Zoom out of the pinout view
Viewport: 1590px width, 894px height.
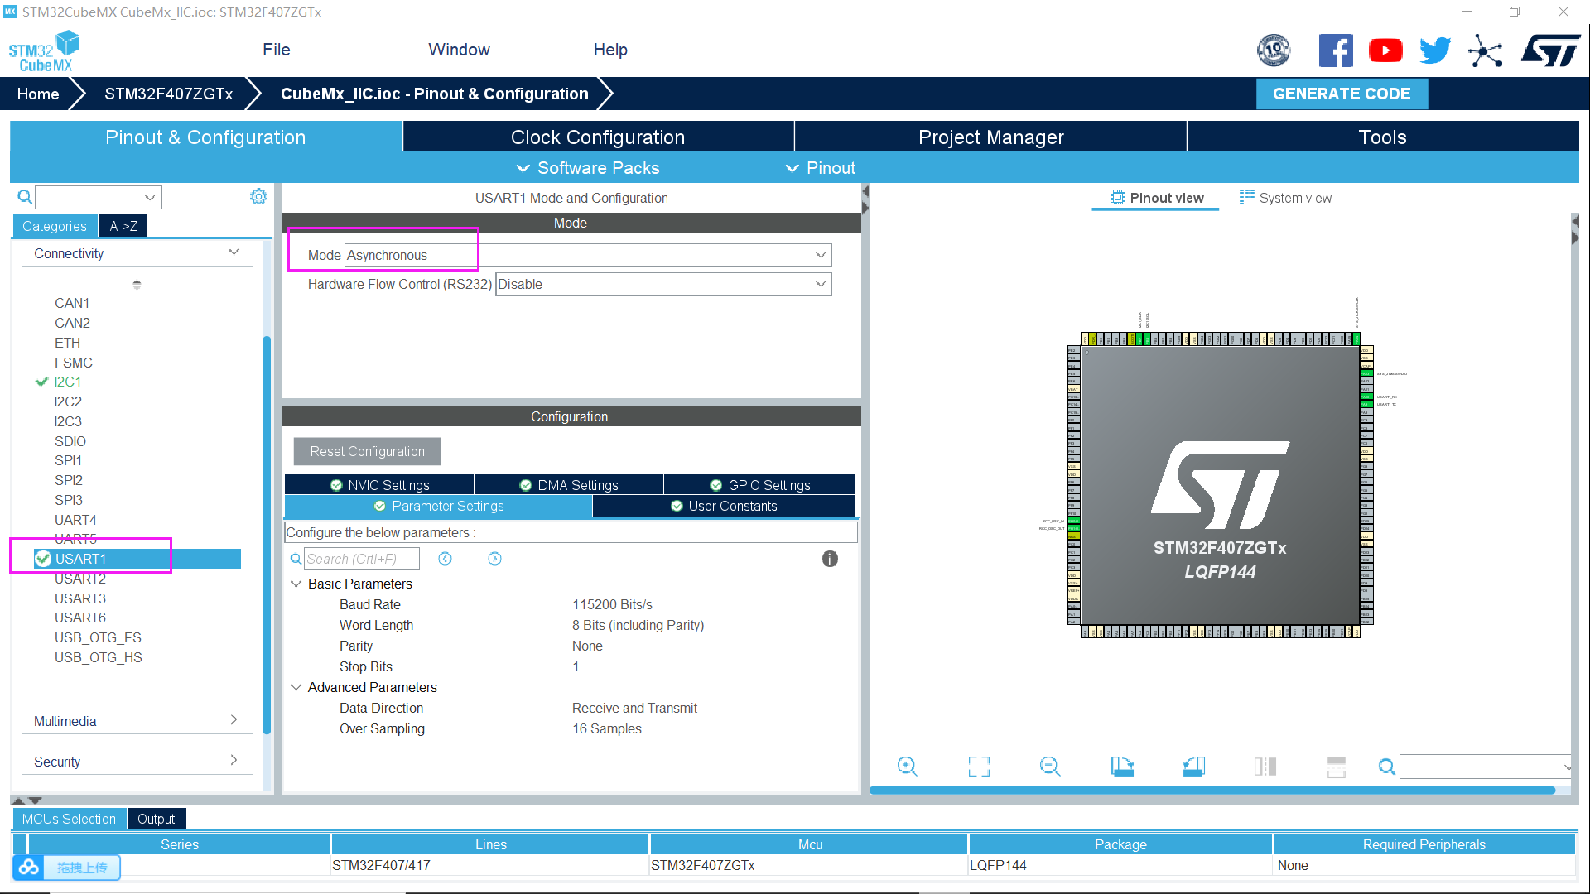coord(1049,767)
